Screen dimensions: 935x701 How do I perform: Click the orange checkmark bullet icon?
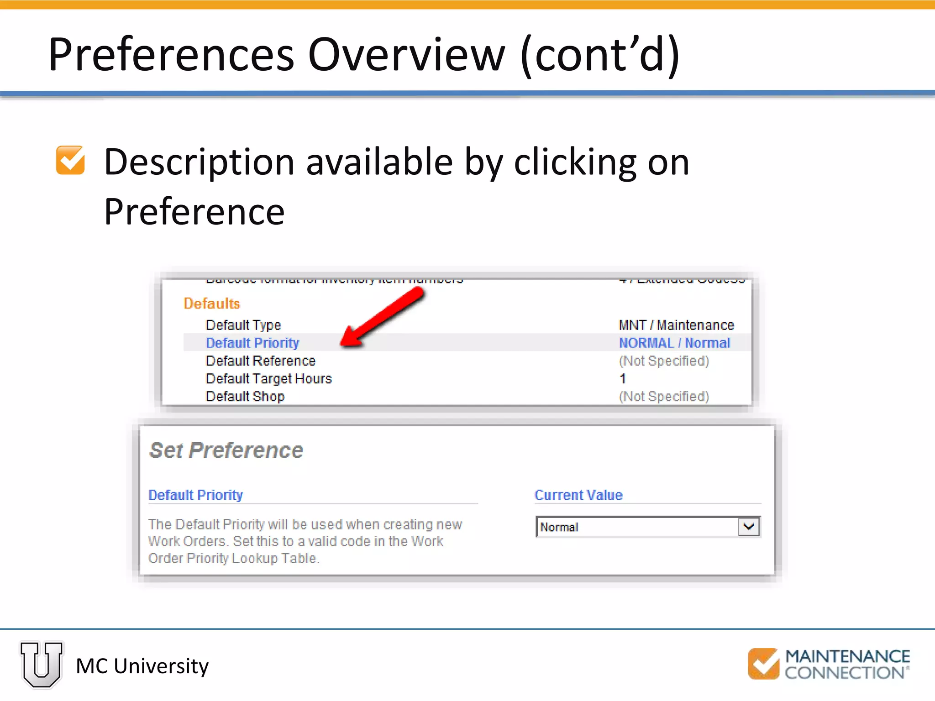pyautogui.click(x=70, y=160)
